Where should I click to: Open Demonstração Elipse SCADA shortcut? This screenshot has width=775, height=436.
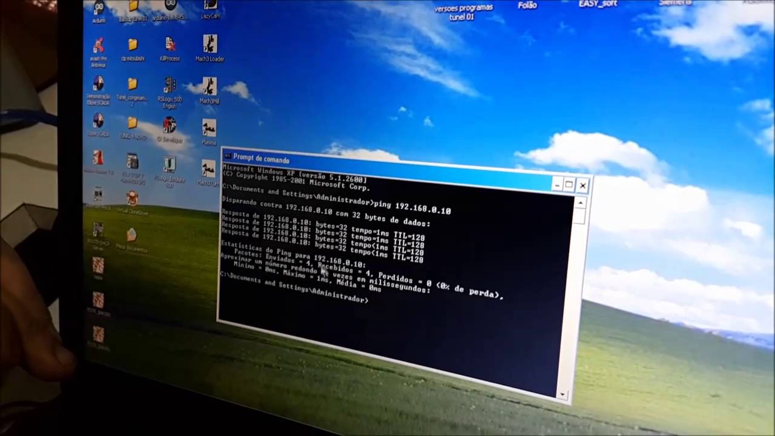tap(98, 90)
